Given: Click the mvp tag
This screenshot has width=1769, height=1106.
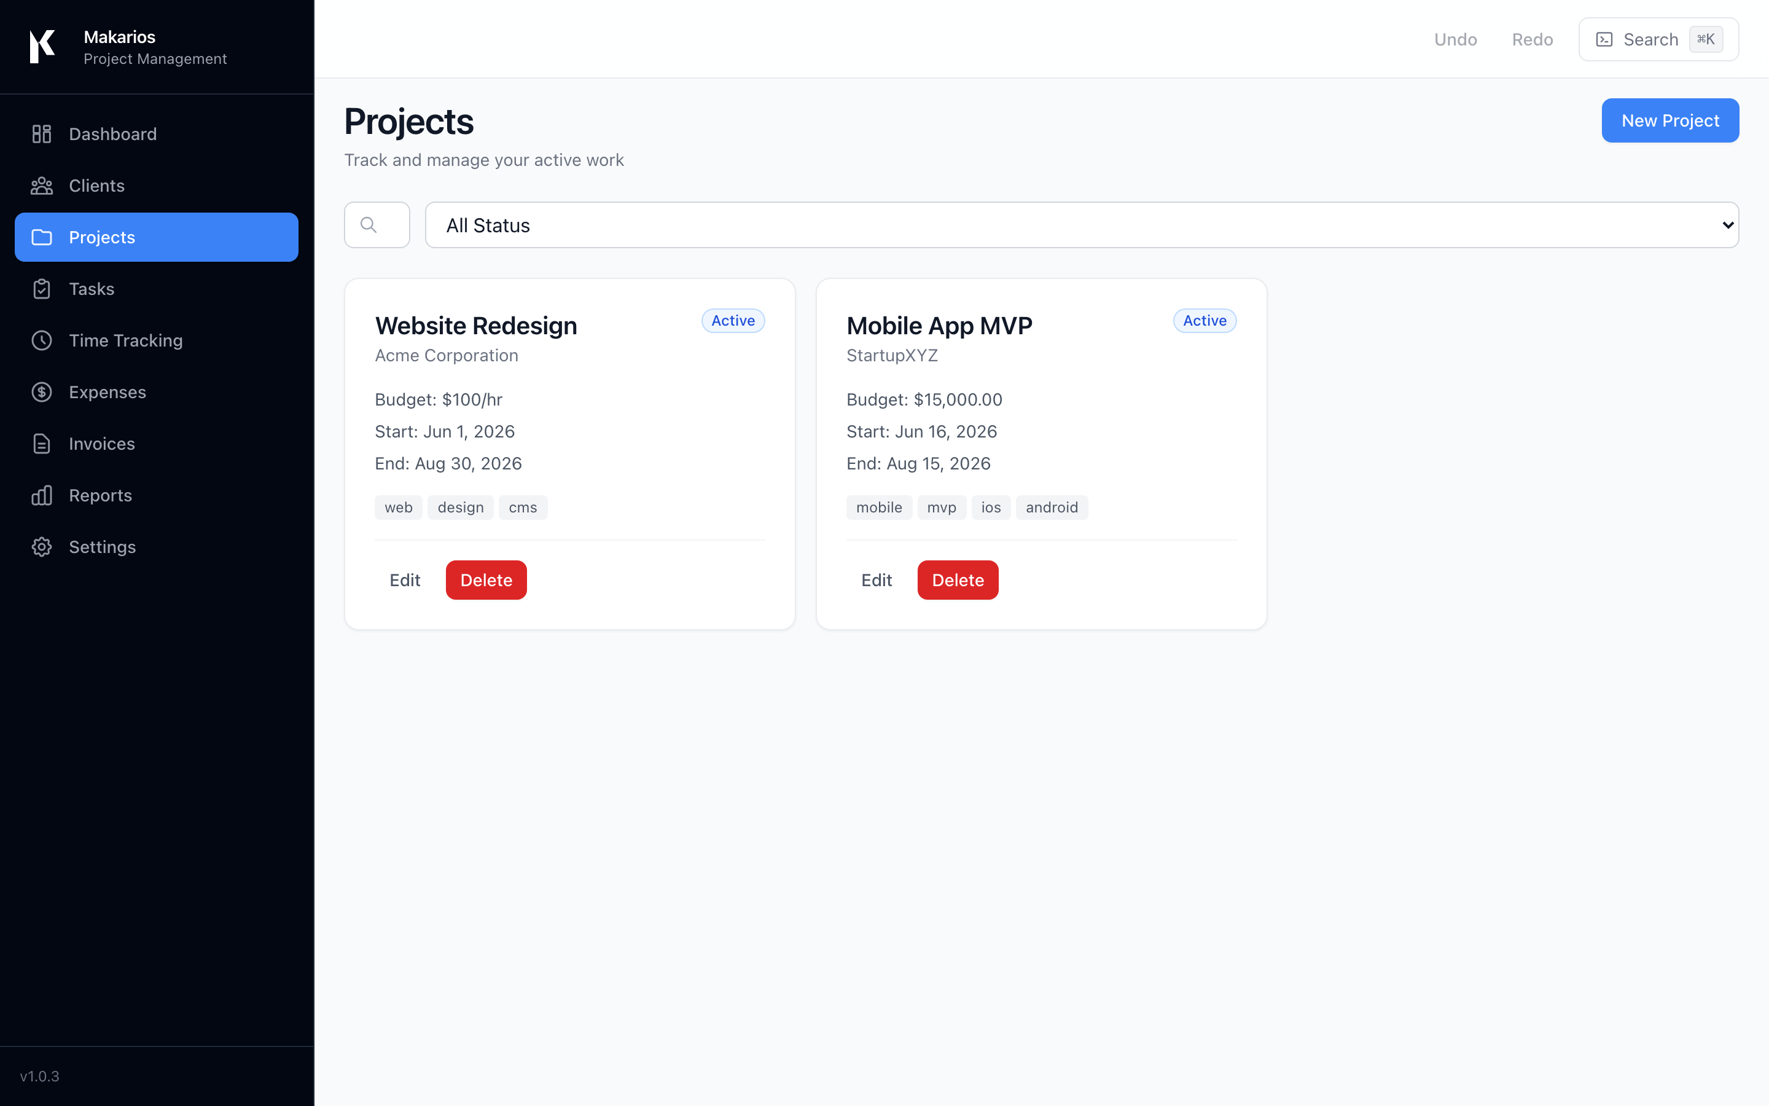Looking at the screenshot, I should coord(942,507).
